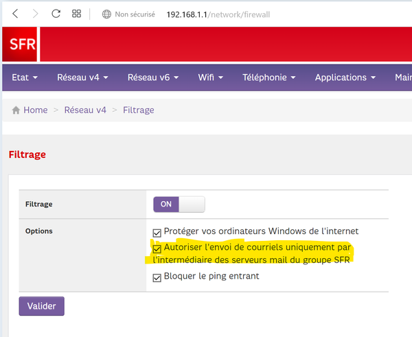Image resolution: width=412 pixels, height=337 pixels.
Task: Click the browser forward arrow
Action: coord(36,14)
